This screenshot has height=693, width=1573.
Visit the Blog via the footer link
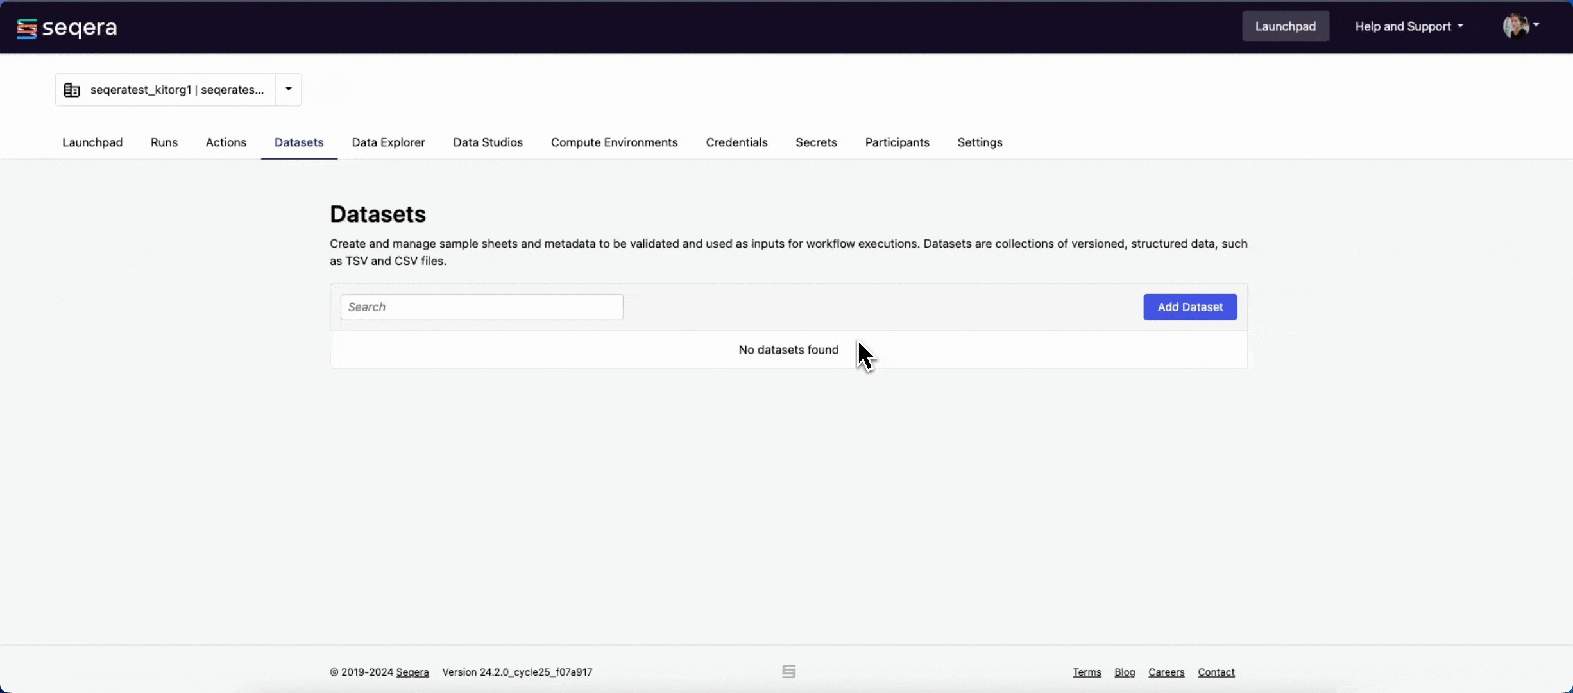pyautogui.click(x=1125, y=672)
